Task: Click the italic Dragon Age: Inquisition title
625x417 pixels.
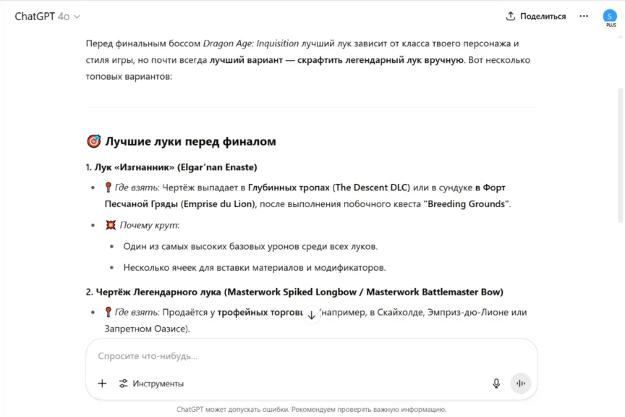Action: coord(250,43)
